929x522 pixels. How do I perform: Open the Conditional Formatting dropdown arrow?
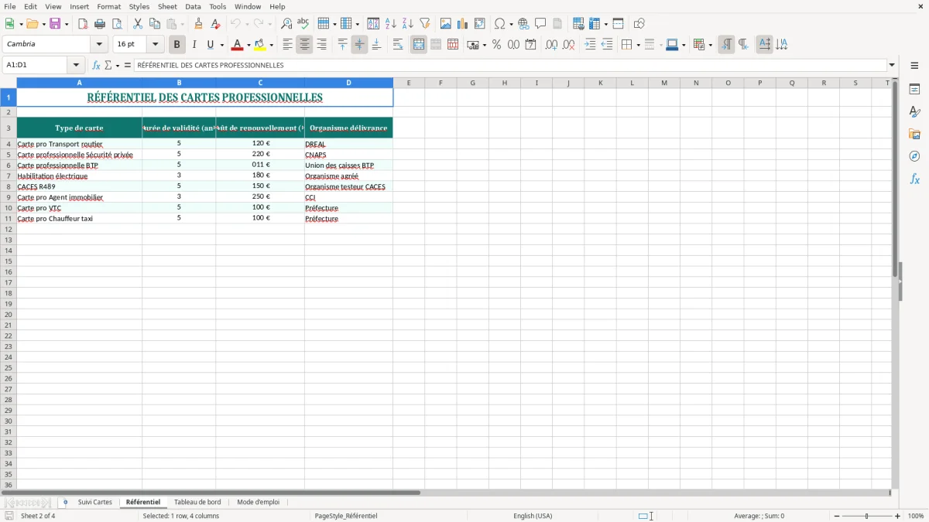point(710,45)
